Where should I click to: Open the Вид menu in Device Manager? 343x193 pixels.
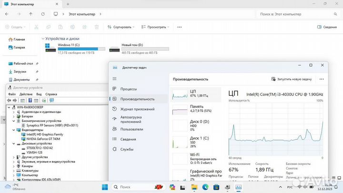(39, 94)
